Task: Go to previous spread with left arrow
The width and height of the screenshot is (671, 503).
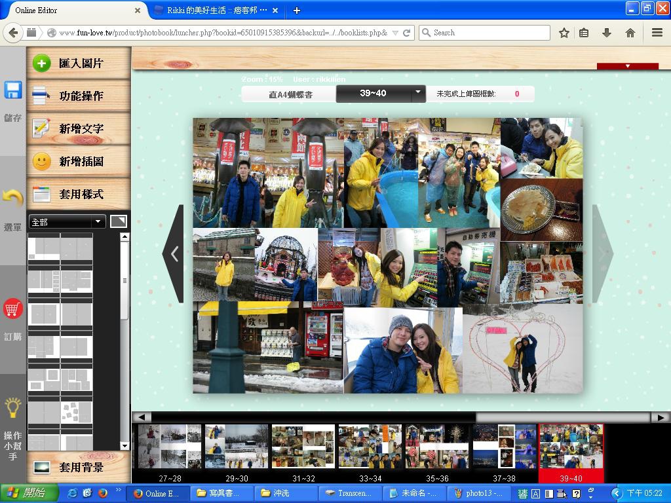Action: point(173,254)
